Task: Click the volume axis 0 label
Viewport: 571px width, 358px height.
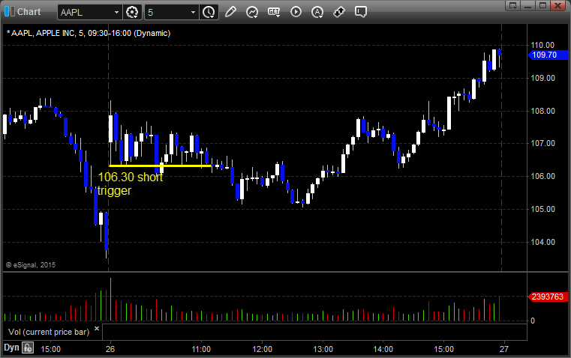Action: (533, 321)
